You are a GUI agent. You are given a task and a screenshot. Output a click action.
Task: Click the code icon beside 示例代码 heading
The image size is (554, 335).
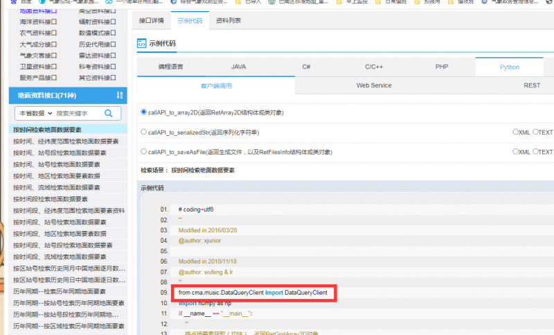141,43
